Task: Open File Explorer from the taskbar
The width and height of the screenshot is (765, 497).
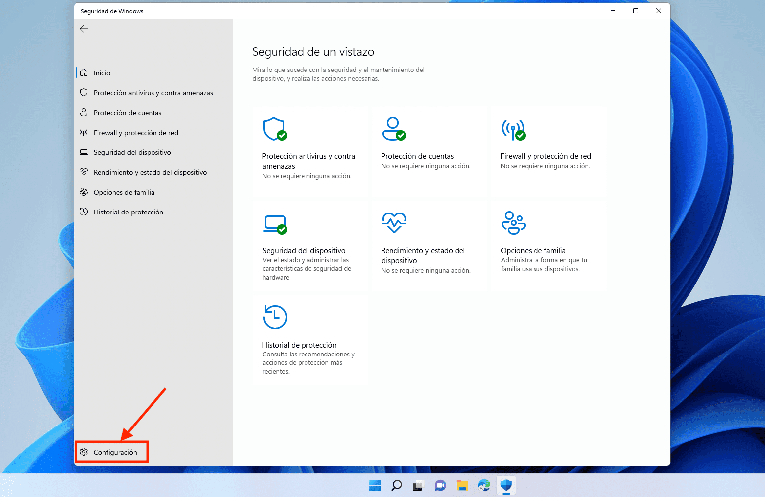Action: pos(462,485)
